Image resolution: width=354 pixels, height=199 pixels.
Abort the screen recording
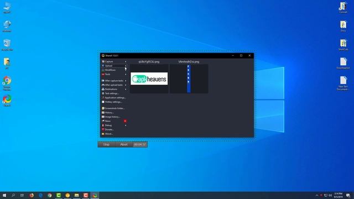(x=124, y=144)
